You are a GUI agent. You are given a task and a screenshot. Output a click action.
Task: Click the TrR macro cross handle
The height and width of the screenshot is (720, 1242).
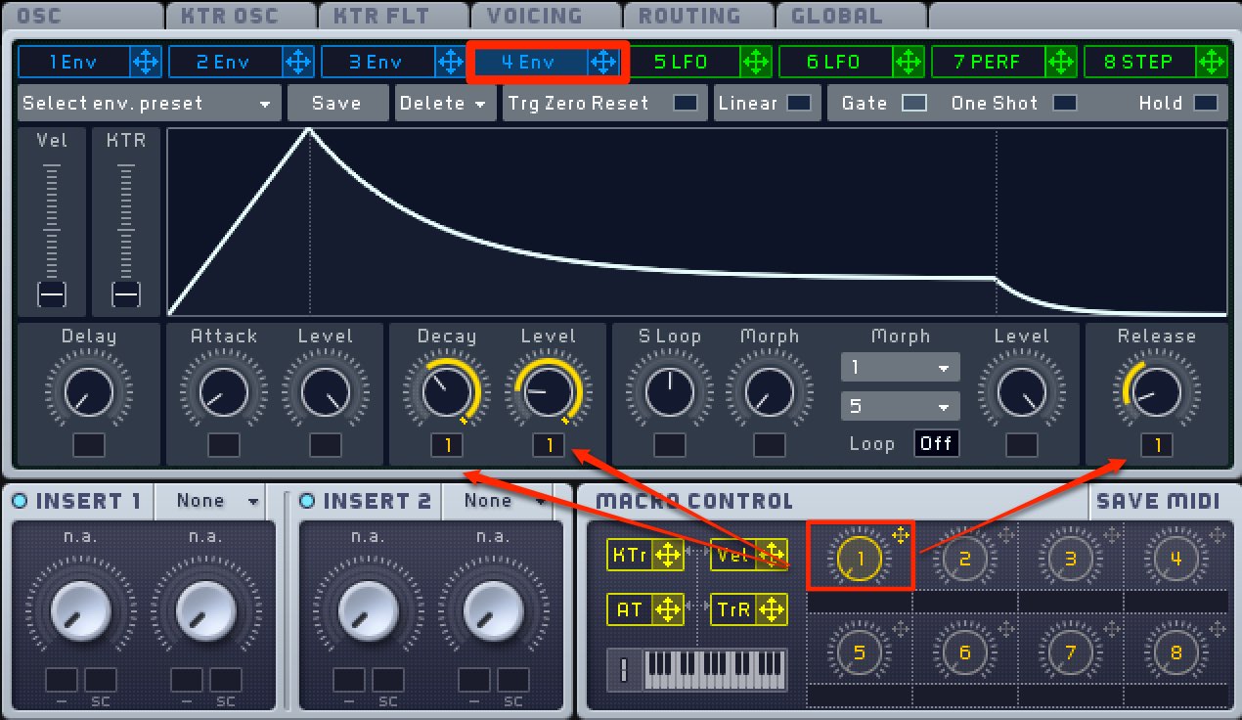772,609
